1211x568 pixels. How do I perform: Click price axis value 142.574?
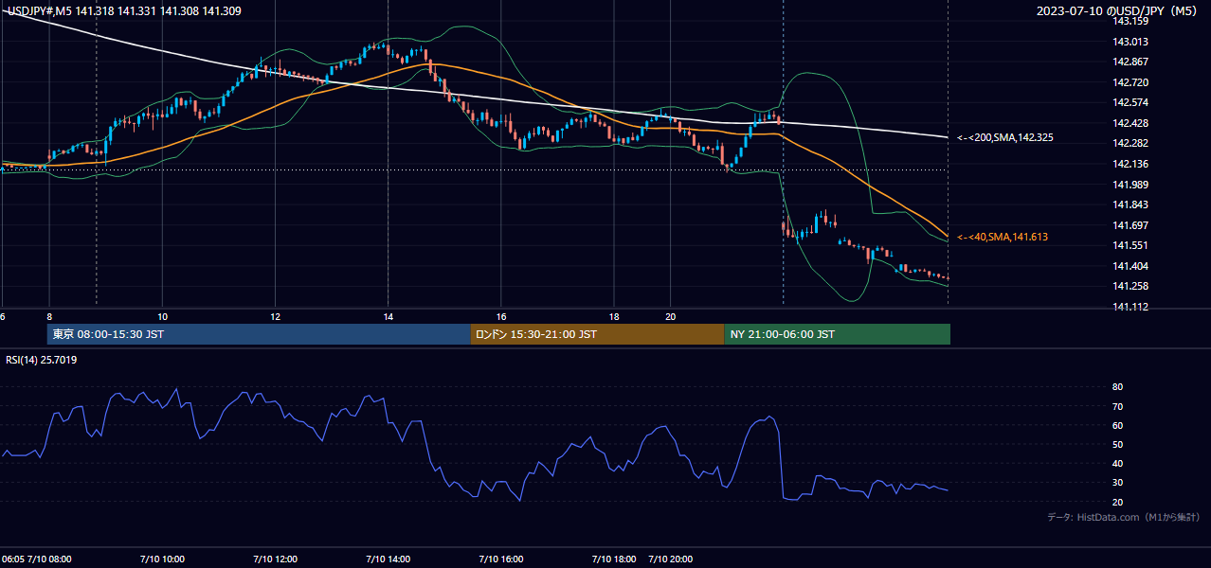[1130, 102]
